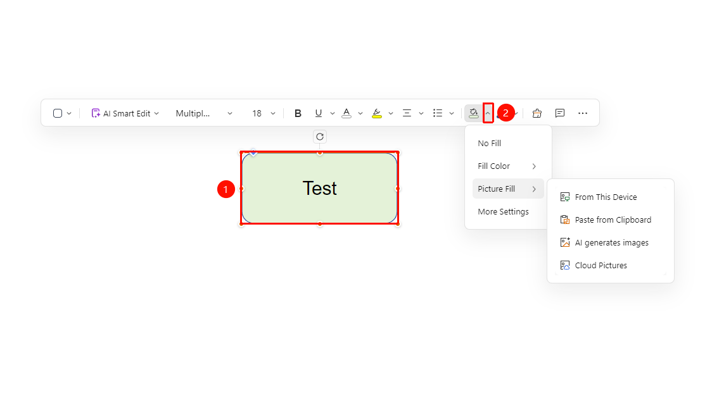
Task: Click the shape fill bucket icon
Action: click(x=474, y=113)
